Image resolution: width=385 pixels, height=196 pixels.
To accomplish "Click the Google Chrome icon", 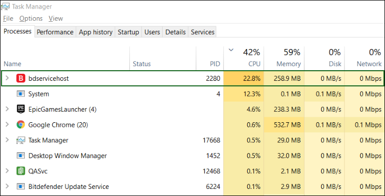I will tap(21, 125).
